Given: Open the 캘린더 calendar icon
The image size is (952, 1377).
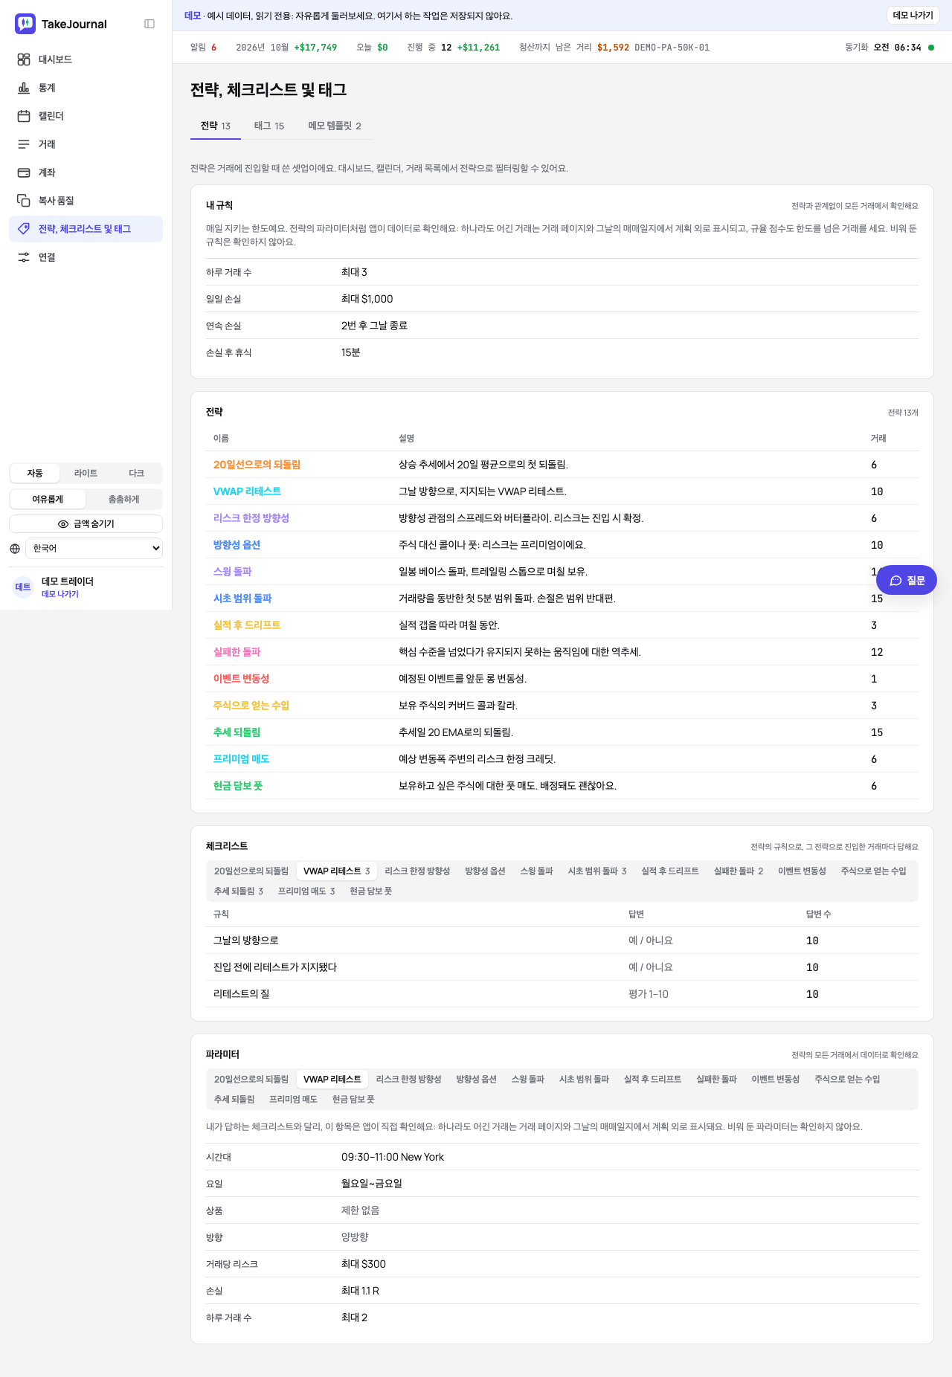Looking at the screenshot, I should pyautogui.click(x=24, y=116).
